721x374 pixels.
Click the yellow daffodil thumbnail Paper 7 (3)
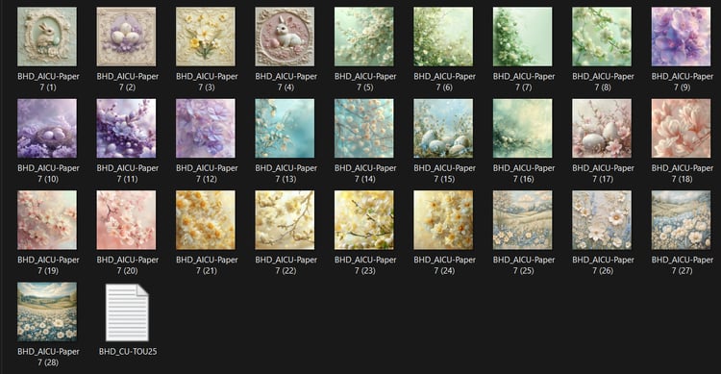(206, 37)
